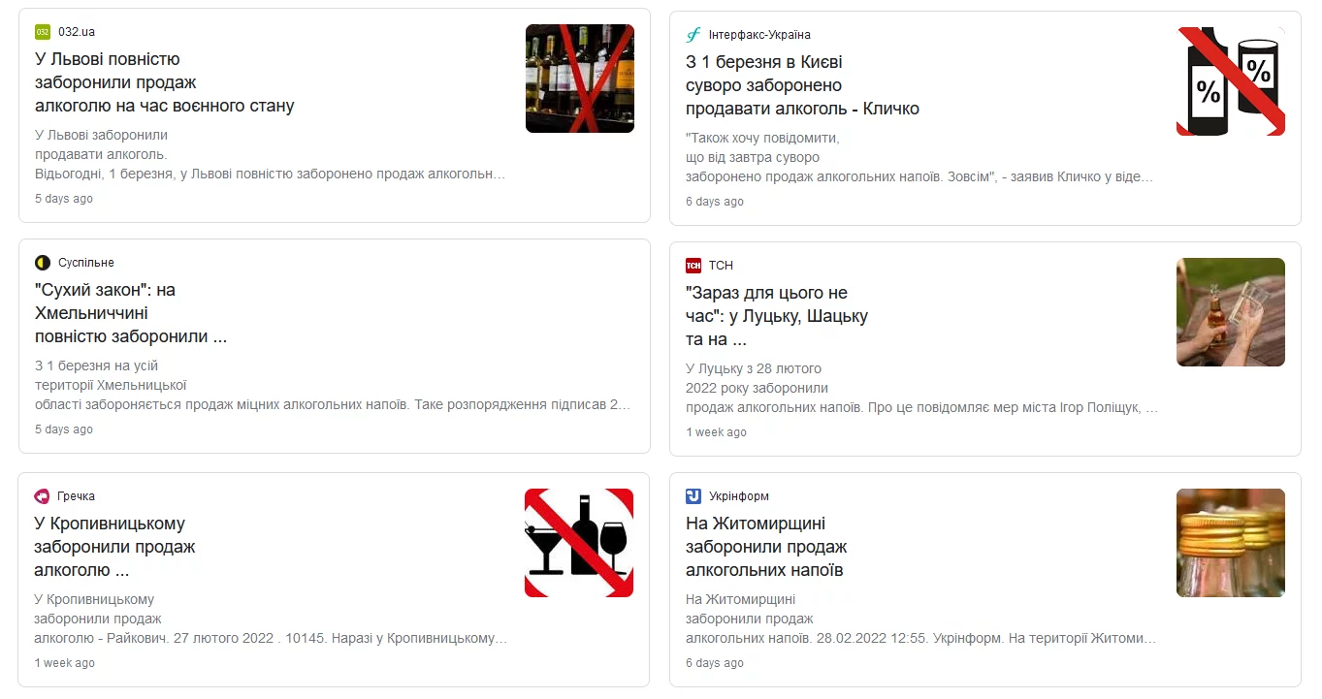Click the 032.ua source favicon
This screenshot has height=699, width=1322.
click(43, 32)
